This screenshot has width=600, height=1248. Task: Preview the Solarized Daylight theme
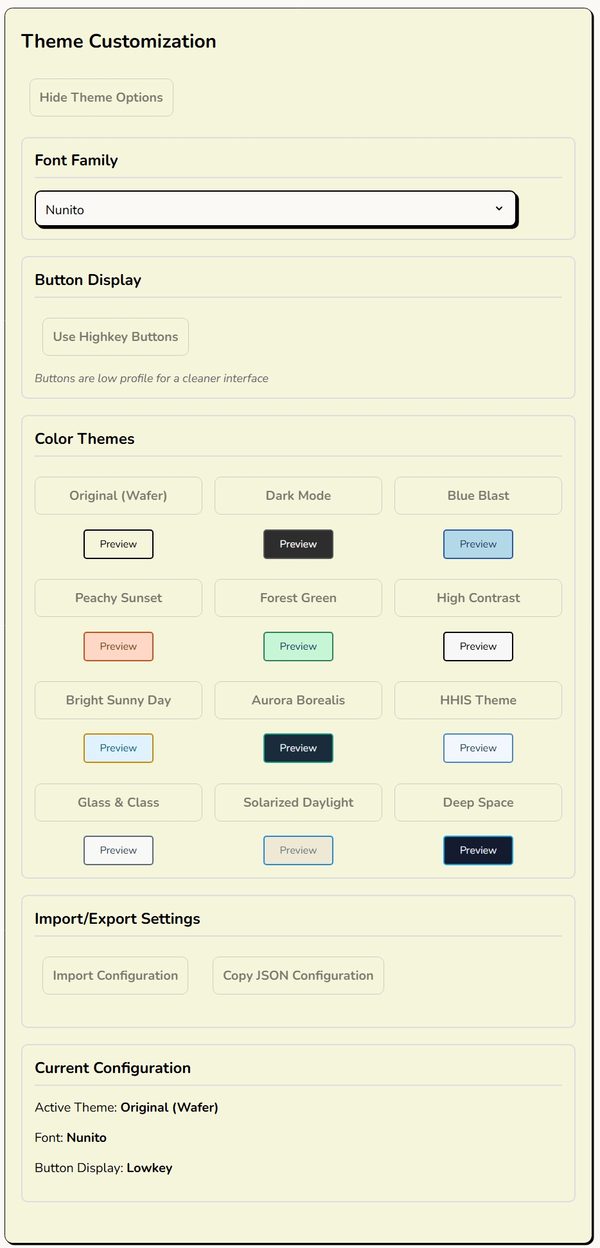point(298,850)
